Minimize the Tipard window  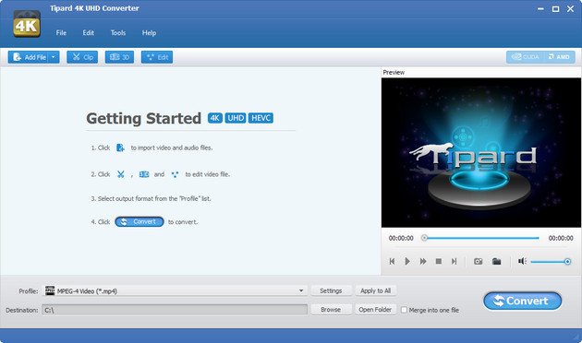[540, 8]
